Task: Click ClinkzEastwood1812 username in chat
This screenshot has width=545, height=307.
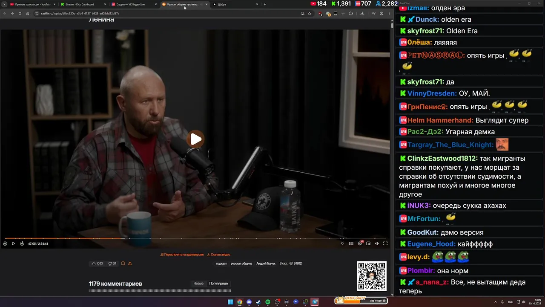Action: pos(442,159)
